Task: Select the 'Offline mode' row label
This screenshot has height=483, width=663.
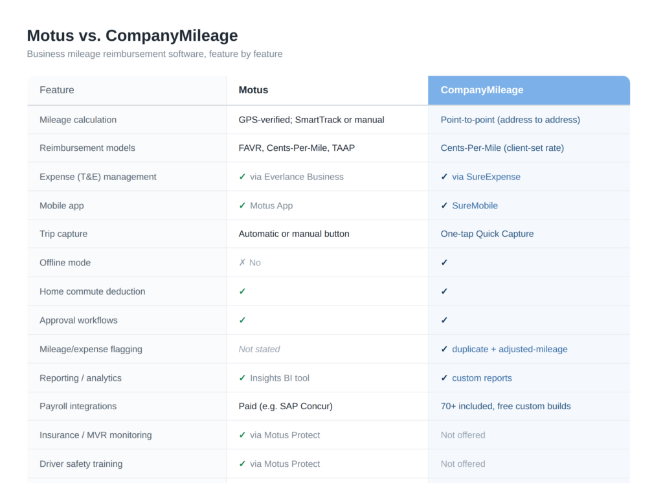Action: point(65,263)
